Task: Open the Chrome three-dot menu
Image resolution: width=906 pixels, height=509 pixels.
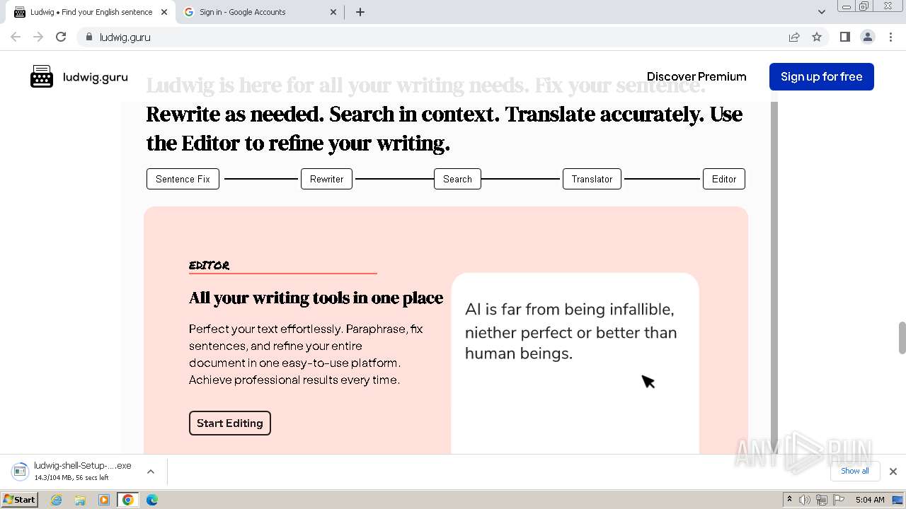Action: coord(890,37)
